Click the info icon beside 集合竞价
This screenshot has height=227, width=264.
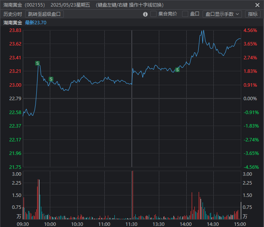click(145, 14)
